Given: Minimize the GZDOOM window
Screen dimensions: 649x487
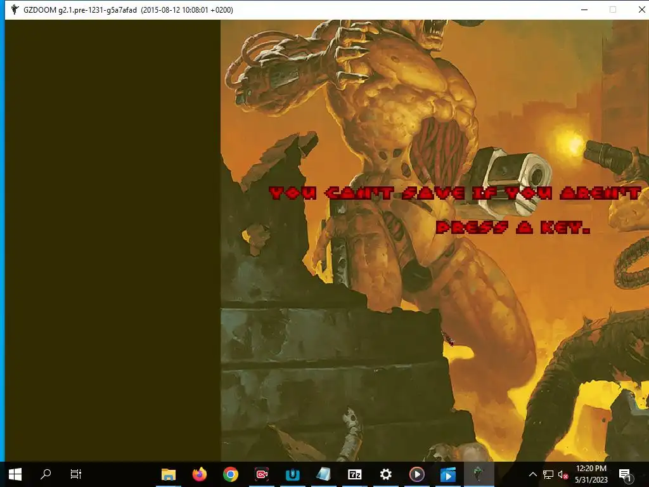Looking at the screenshot, I should click(x=584, y=10).
